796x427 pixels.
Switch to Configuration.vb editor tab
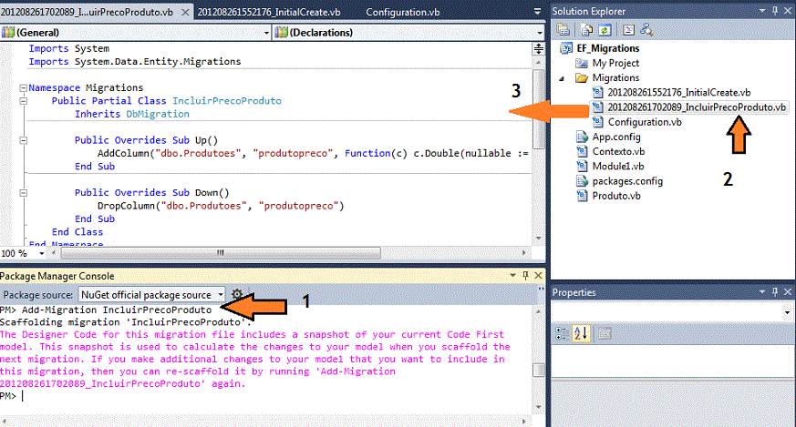click(403, 12)
